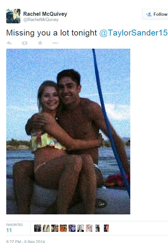Open third favoriter's avatar
The height and width of the screenshot is (243, 168).
click(55, 228)
